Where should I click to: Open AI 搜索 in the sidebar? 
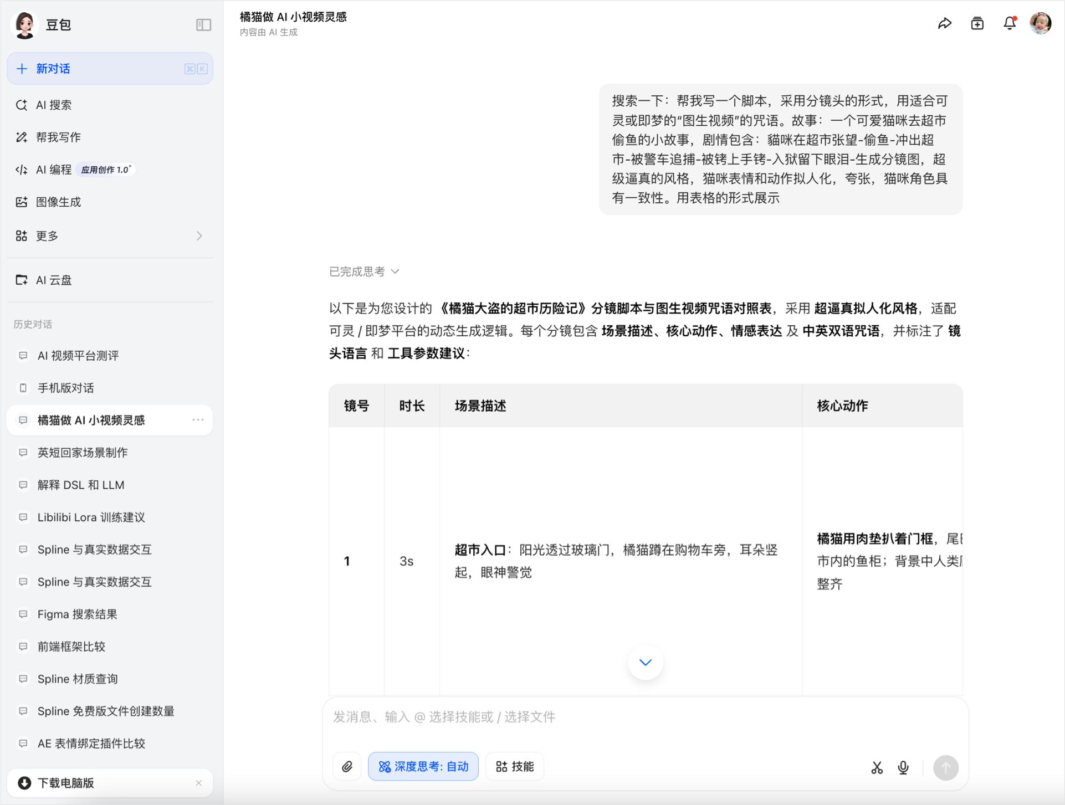coord(54,105)
